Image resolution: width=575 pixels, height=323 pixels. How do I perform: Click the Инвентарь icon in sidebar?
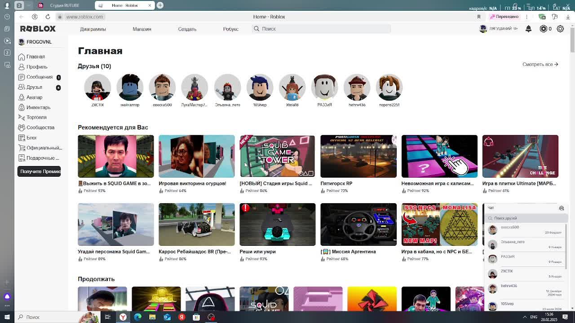(22, 107)
